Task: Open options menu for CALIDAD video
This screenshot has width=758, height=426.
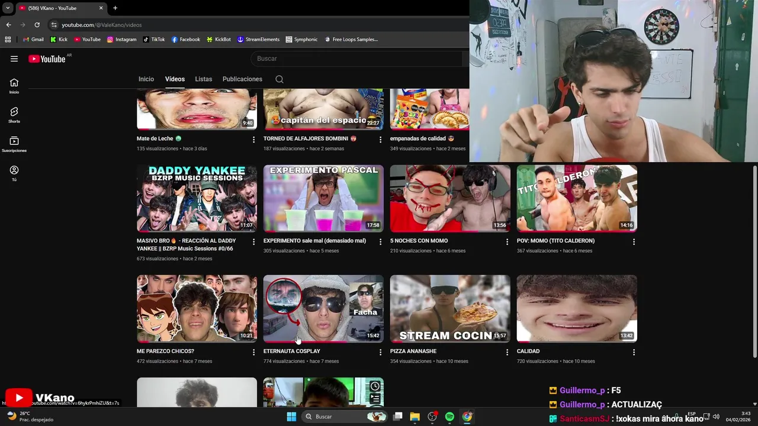Action: coord(634,352)
